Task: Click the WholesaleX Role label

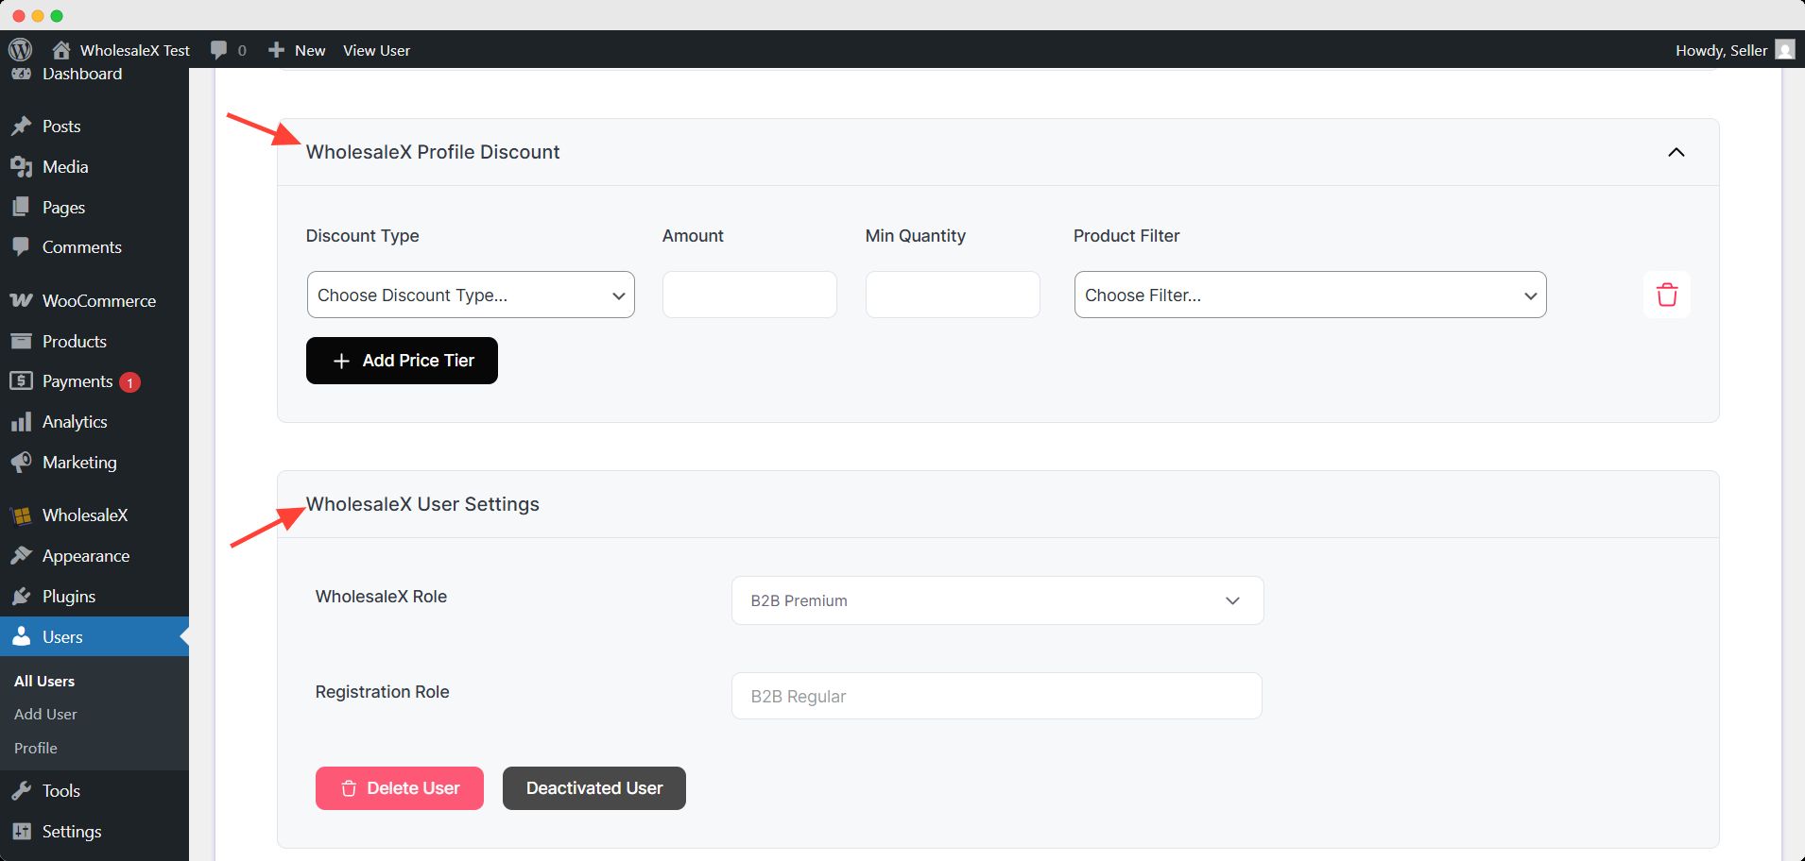Action: (381, 597)
